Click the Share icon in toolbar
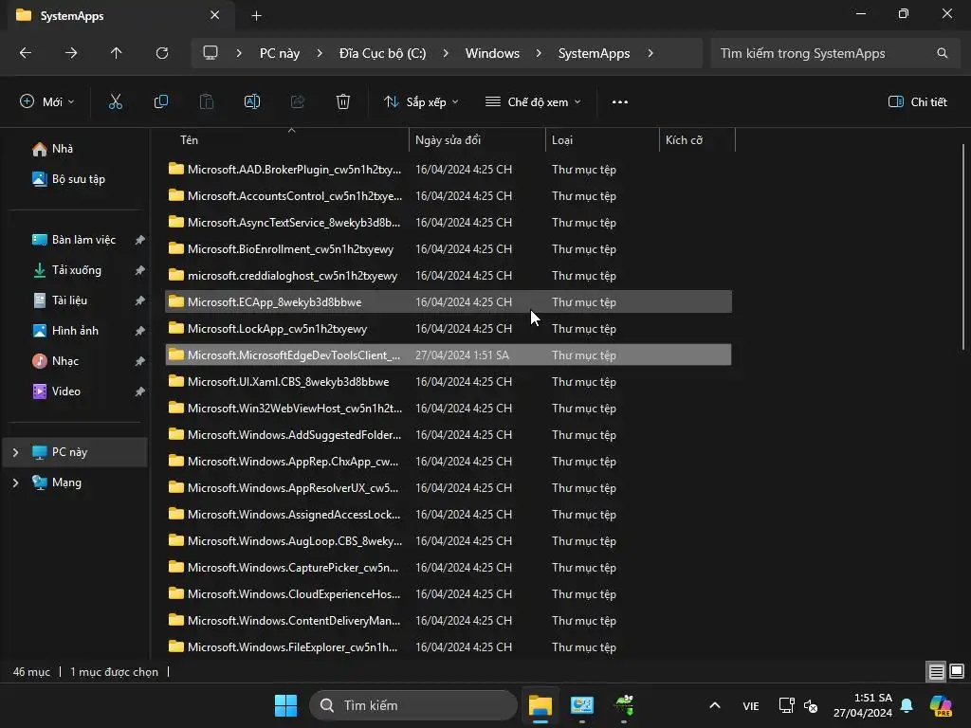 point(298,102)
